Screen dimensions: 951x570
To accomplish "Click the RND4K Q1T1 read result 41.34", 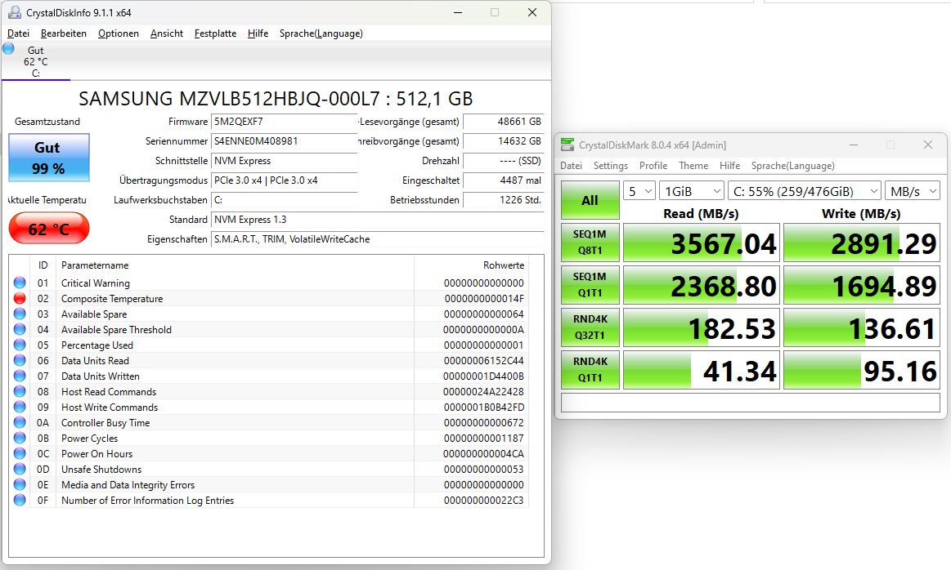I will 701,370.
